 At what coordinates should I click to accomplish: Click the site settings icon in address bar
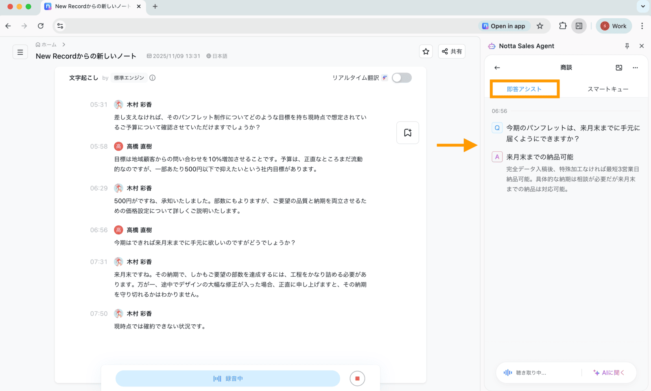coord(60,26)
